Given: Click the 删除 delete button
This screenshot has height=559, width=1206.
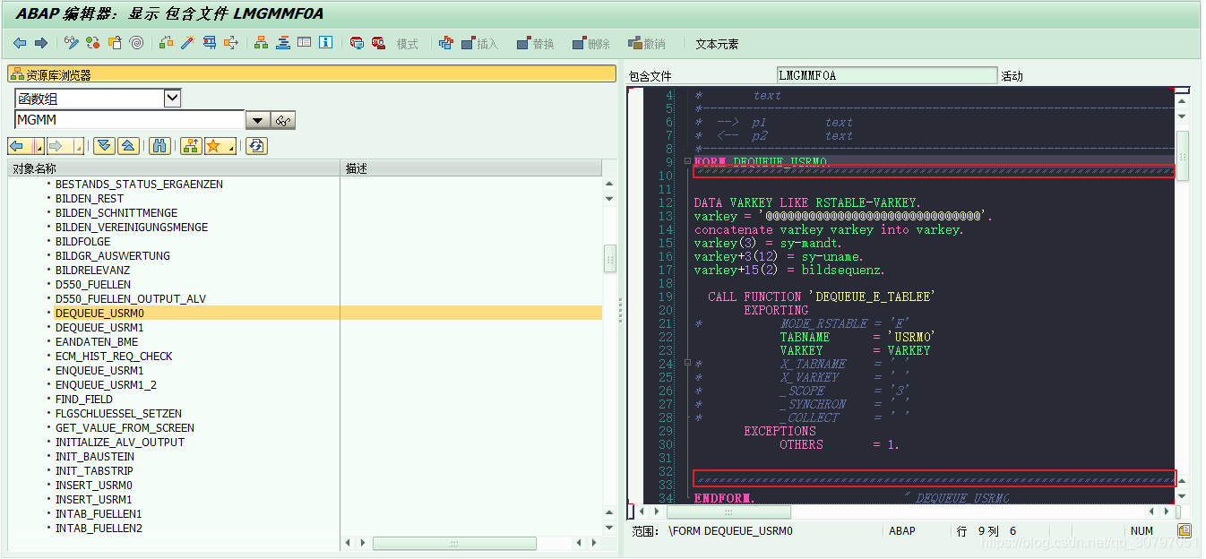Looking at the screenshot, I should click(591, 44).
